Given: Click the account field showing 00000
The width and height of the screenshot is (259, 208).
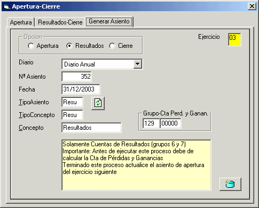Looking at the screenshot, I should click(170, 123).
